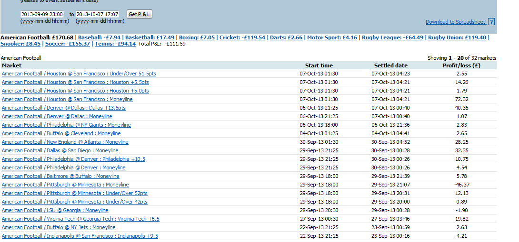Click the 72.32 profit value
The width and height of the screenshot is (519, 242).
tap(461, 99)
